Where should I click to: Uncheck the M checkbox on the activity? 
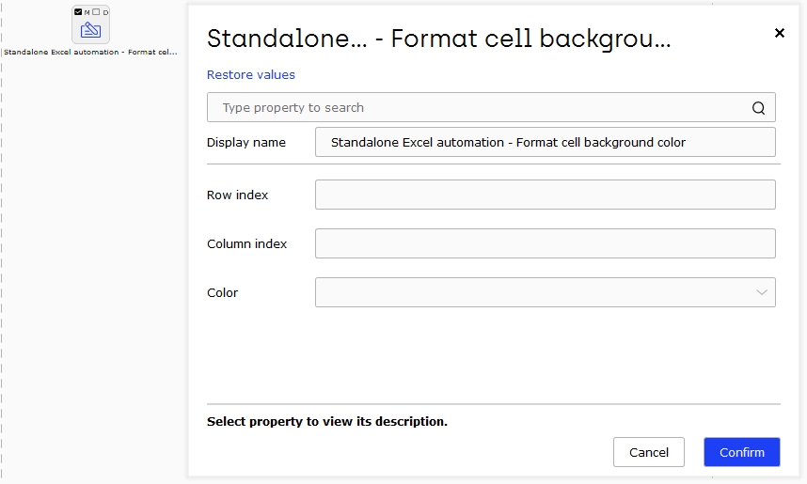pos(78,12)
